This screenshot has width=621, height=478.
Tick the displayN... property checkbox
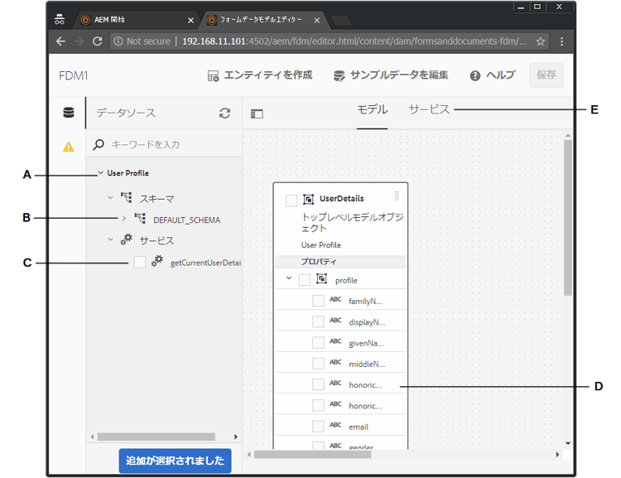click(x=319, y=321)
